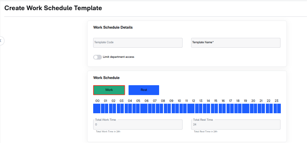
Task: Mark the wide time block under hour 06
Action: tap(144, 109)
